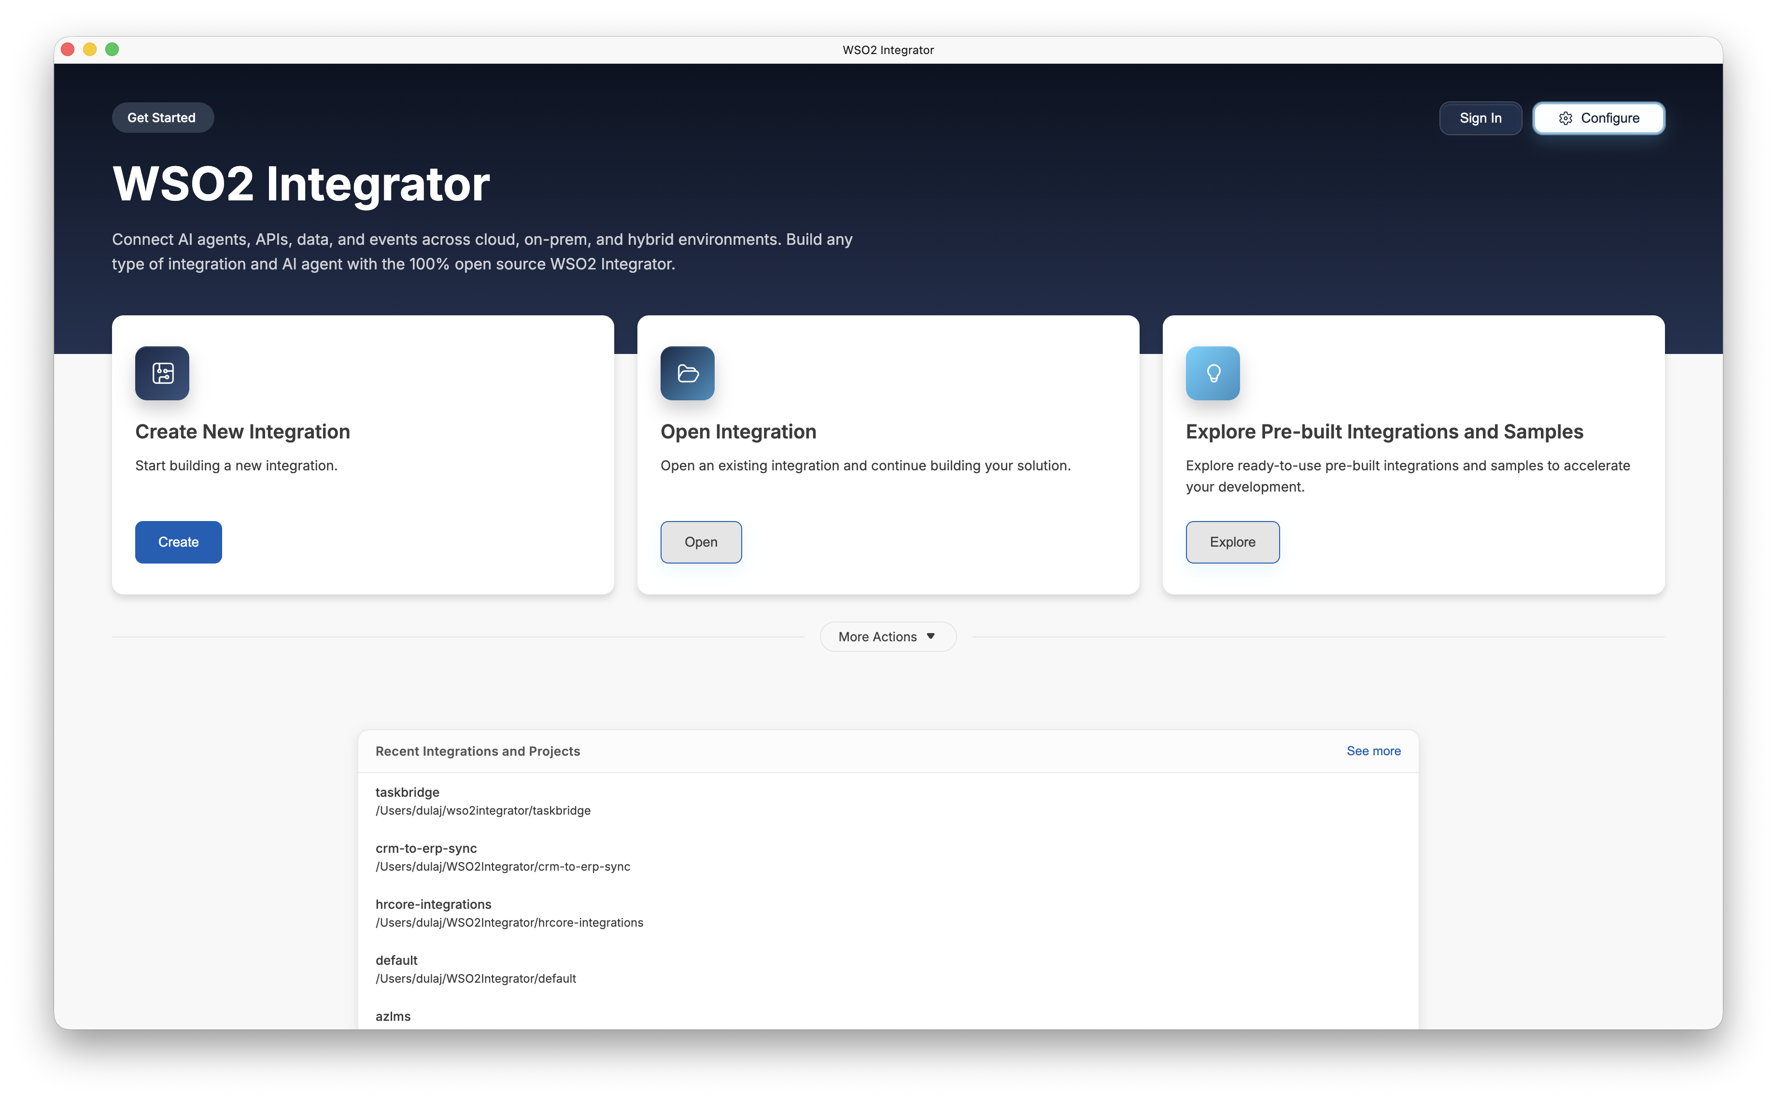The width and height of the screenshot is (1777, 1101).
Task: Click the See more link
Action: (x=1373, y=751)
